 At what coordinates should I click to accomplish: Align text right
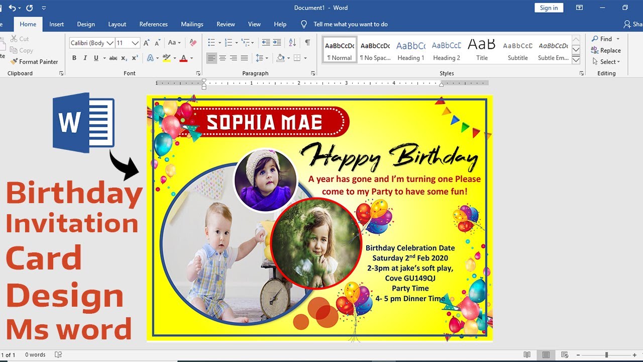234,58
